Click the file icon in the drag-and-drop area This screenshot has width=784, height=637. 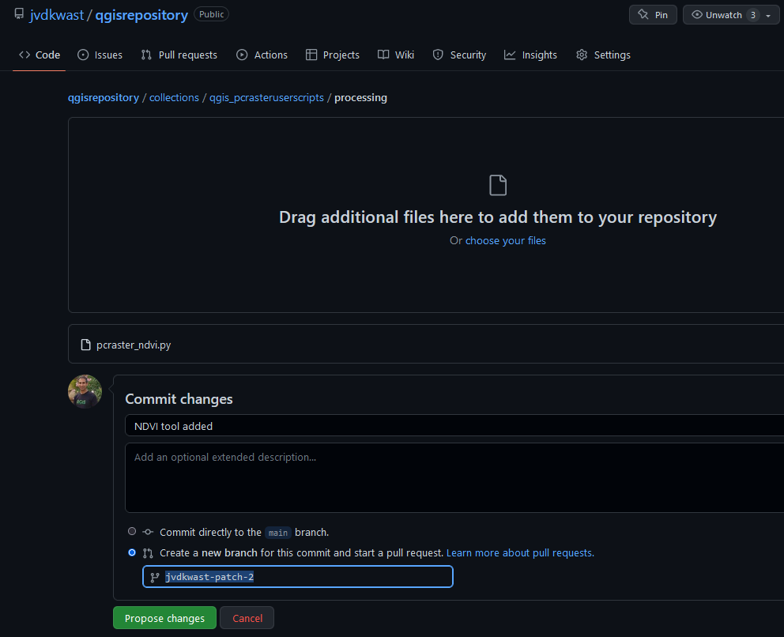click(x=498, y=186)
